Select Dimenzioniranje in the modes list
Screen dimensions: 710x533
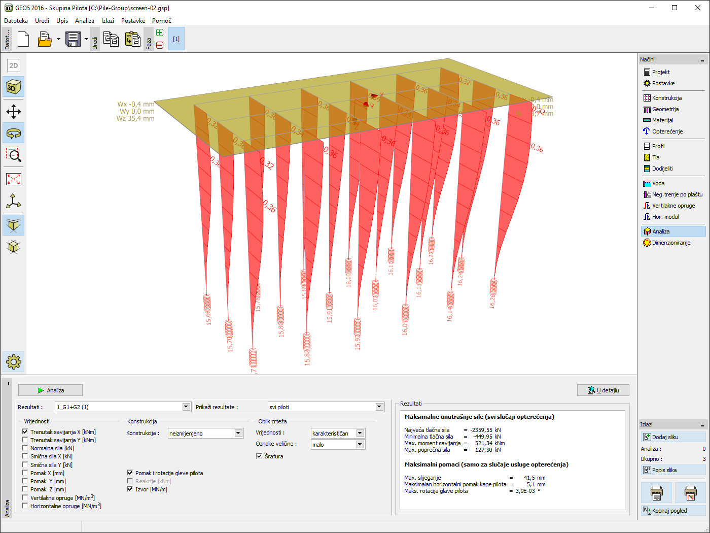pyautogui.click(x=671, y=243)
